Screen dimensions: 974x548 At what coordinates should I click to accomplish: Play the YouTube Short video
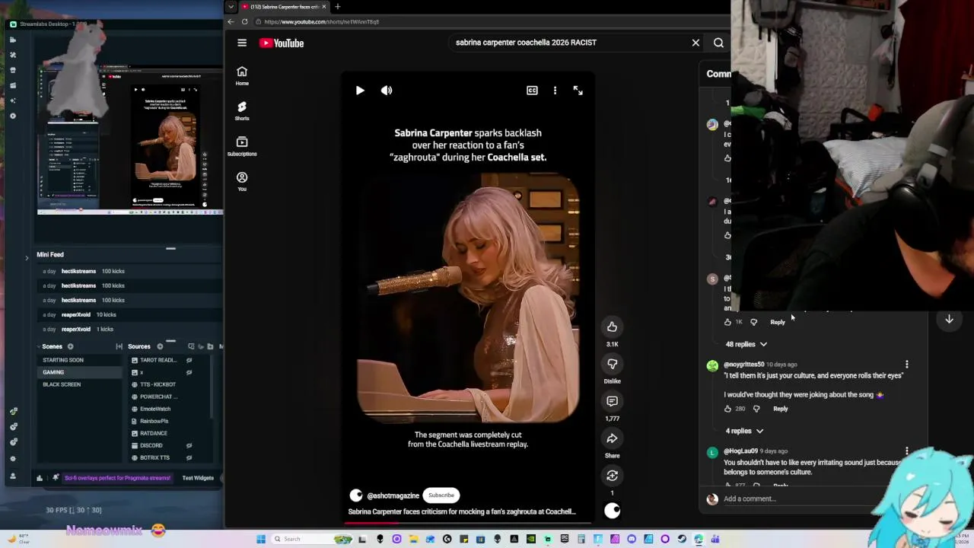[x=360, y=91]
